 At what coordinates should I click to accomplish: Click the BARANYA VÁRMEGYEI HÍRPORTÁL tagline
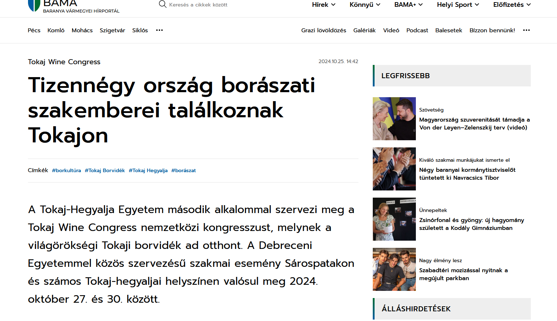click(81, 11)
